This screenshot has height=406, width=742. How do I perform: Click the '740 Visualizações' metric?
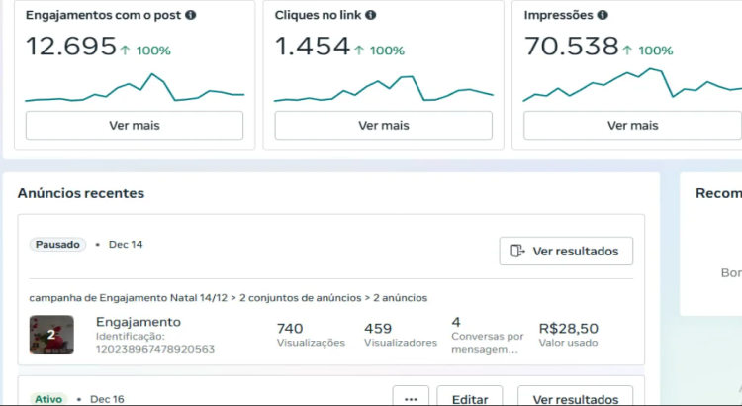point(311,335)
